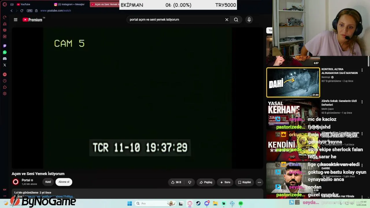Open the YASAL KERHANE video thumbnail
This screenshot has height=208, width=370.
(x=293, y=114)
